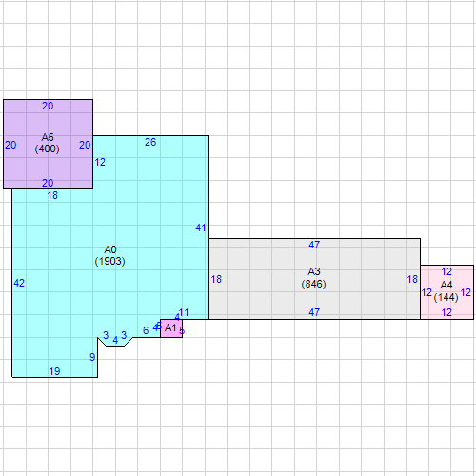Viewport: 476px width, 476px height.
Task: Click the right 20 dimension inside A5
Action: (85, 145)
